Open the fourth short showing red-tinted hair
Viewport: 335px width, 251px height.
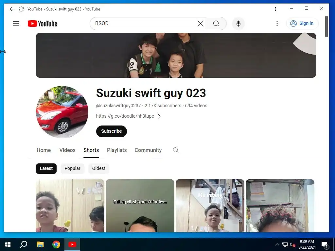(280, 206)
